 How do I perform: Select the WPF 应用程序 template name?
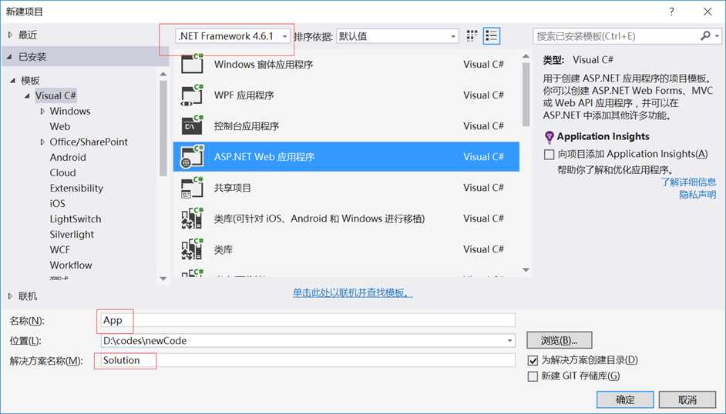(x=244, y=95)
